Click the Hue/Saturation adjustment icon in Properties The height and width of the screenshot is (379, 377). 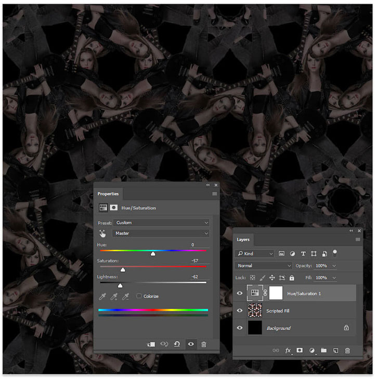click(x=103, y=209)
